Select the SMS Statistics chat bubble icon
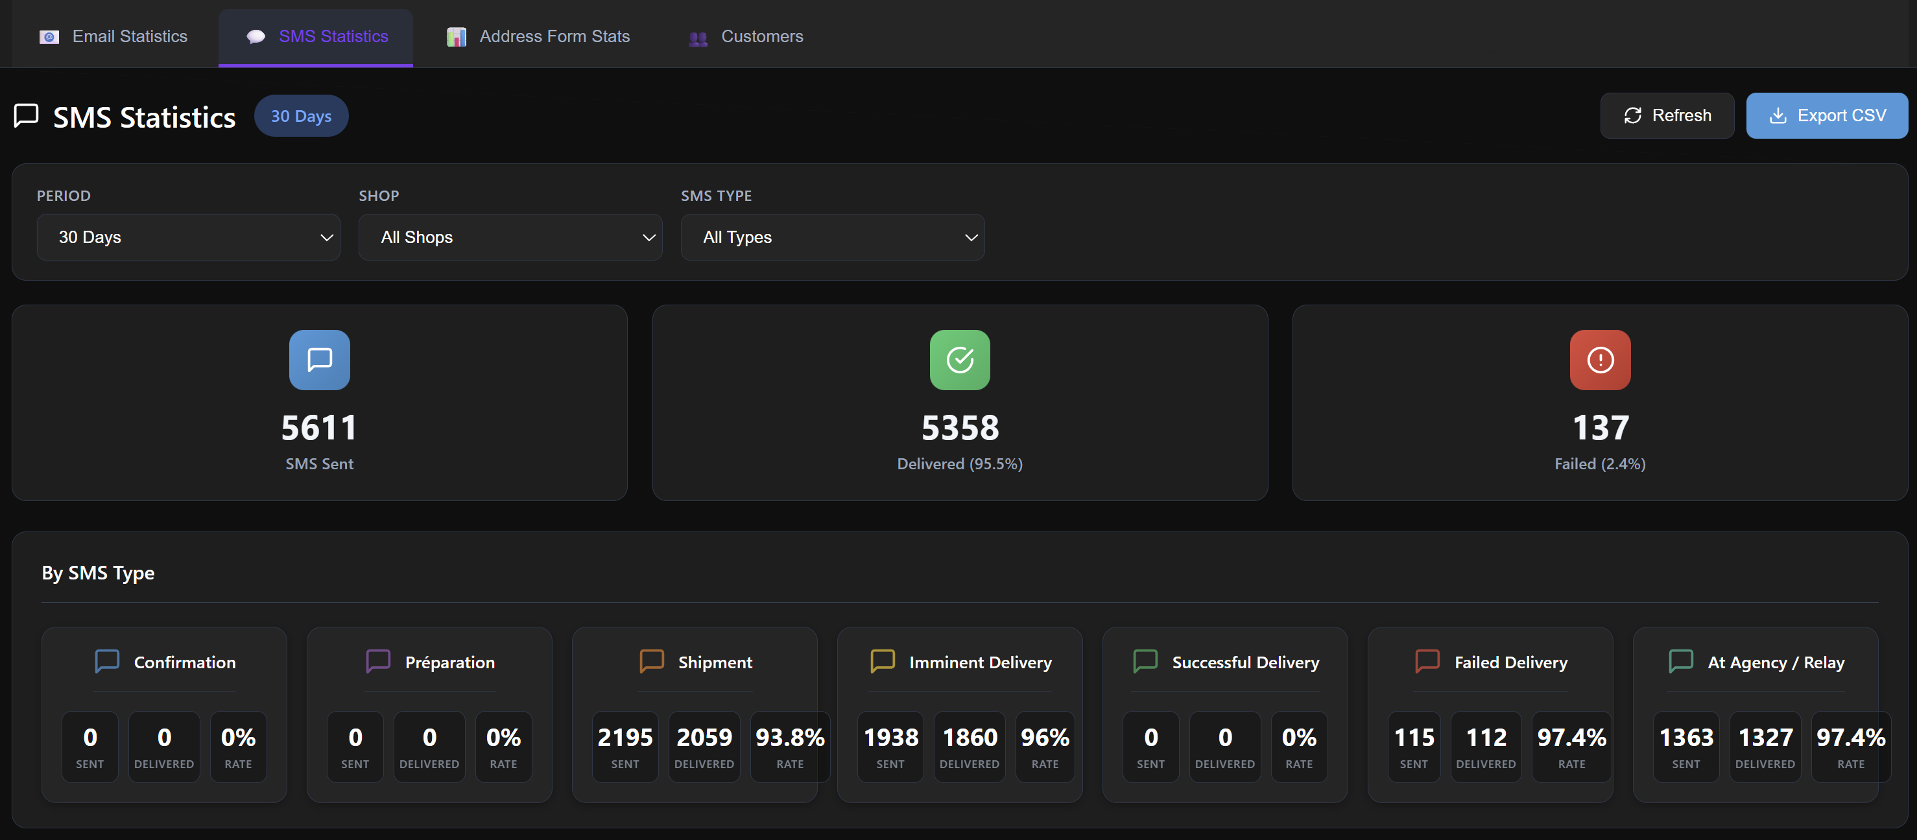 point(256,36)
